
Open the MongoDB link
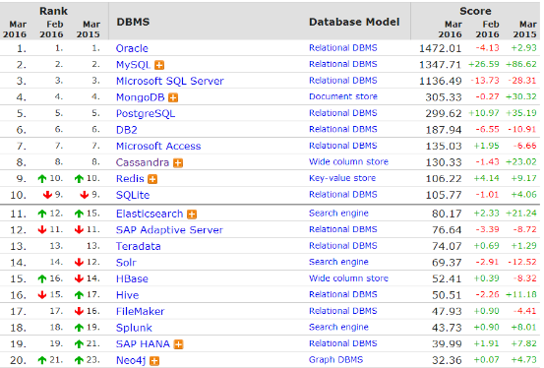(x=140, y=97)
